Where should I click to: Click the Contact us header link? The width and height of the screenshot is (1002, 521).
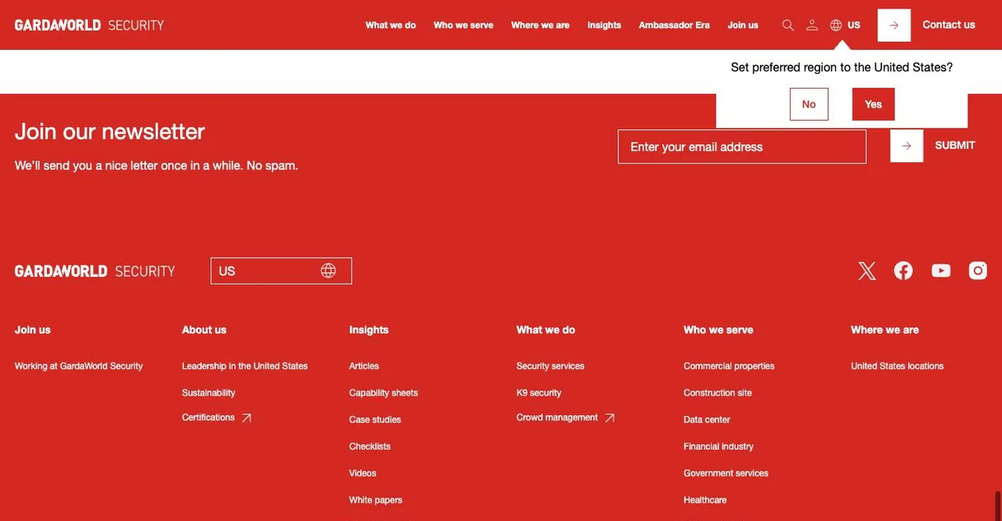point(949,25)
